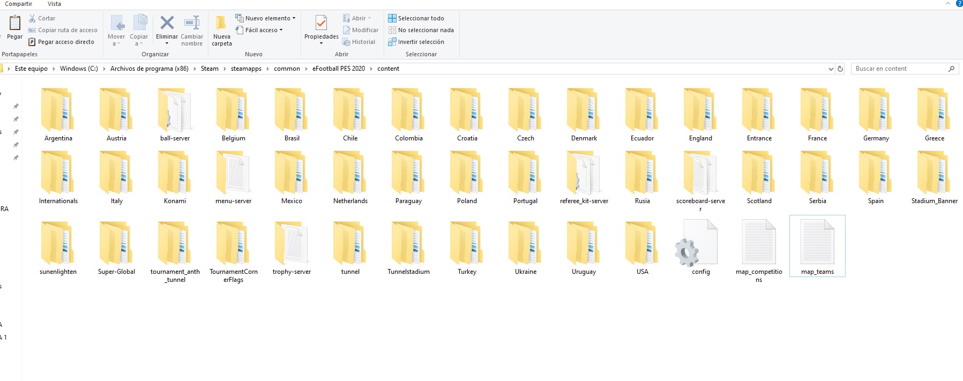Open Propiedades checkmark icon
This screenshot has height=381, width=963.
[321, 23]
